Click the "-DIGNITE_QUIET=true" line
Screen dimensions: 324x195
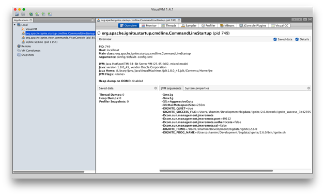click(177, 108)
